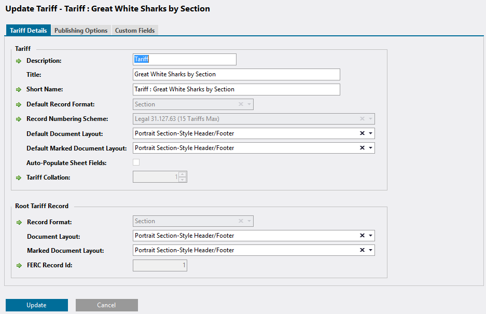
Task: Clear Default Document Layout selection with X icon
Action: coord(362,133)
